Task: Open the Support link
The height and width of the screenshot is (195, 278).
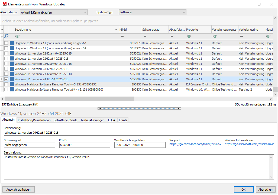Action: click(195, 144)
